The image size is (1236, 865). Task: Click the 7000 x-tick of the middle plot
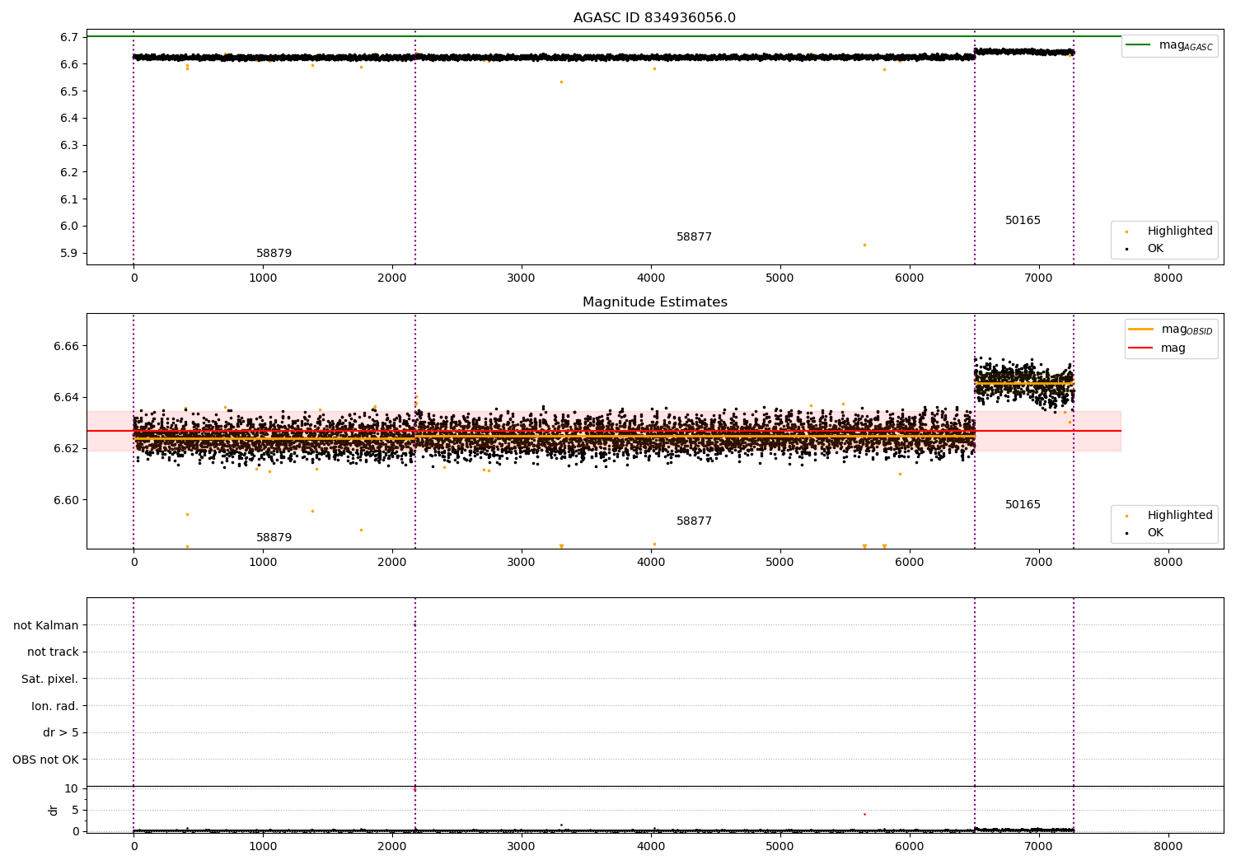pyautogui.click(x=1038, y=562)
